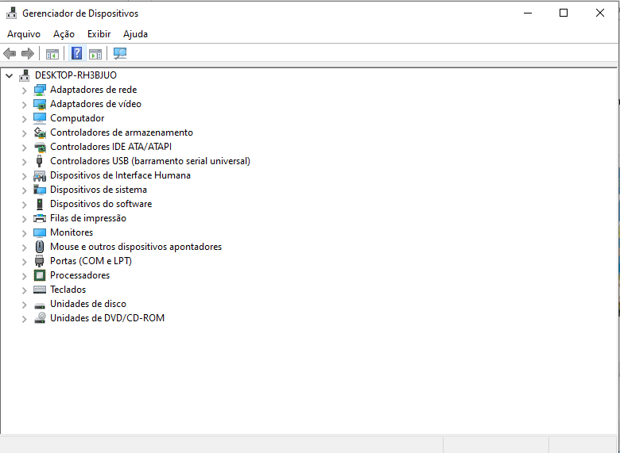This screenshot has height=453, width=620.
Task: Click the Processadores chip icon
Action: click(x=40, y=275)
